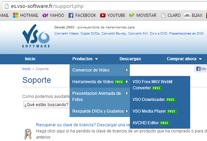Follow the Convertir Videos header link
The image size is (207, 141).
(x=67, y=34)
